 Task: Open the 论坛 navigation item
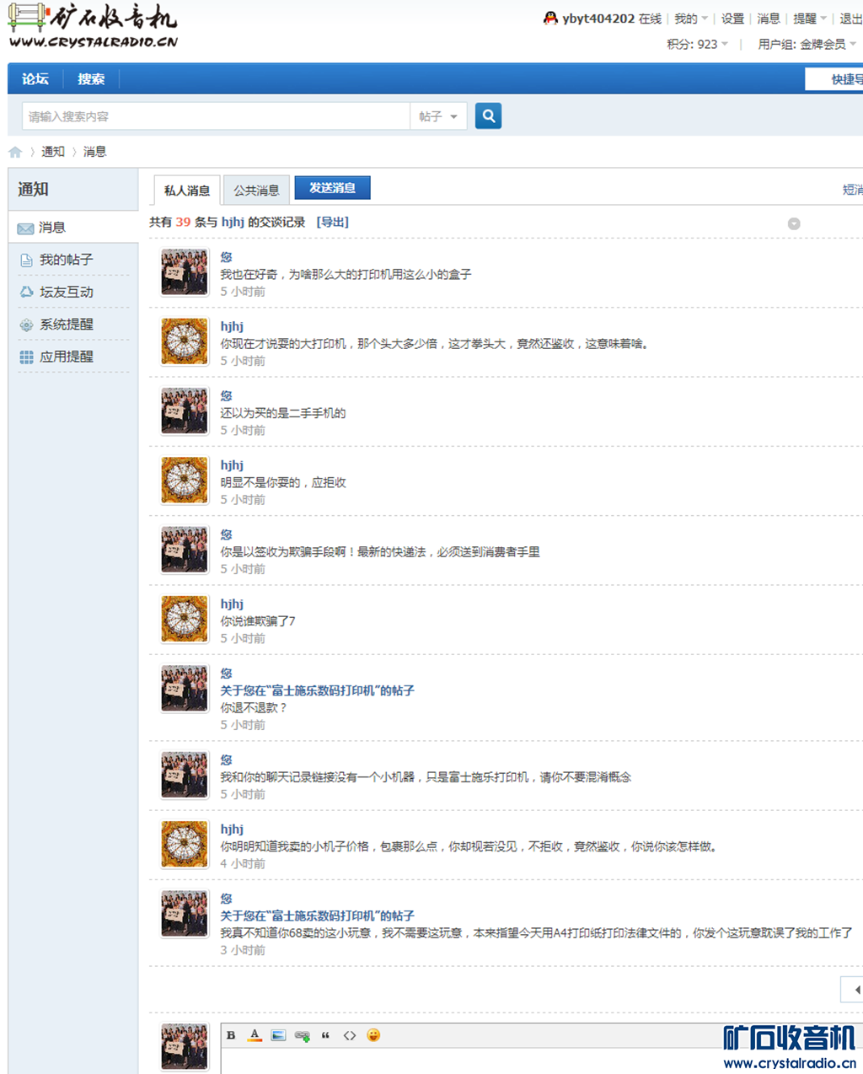point(35,79)
